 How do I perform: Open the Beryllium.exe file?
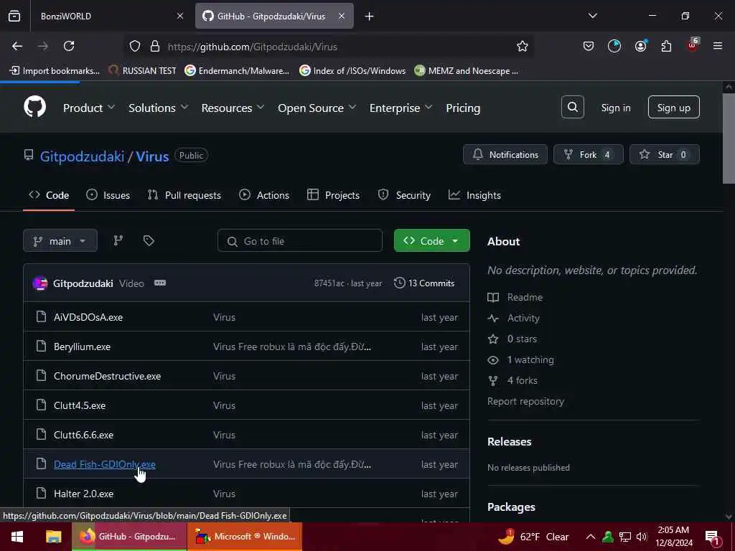[82, 347]
